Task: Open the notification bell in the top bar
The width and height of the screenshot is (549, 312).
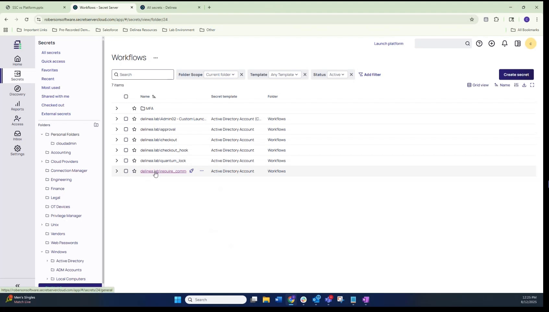Action: click(x=504, y=43)
